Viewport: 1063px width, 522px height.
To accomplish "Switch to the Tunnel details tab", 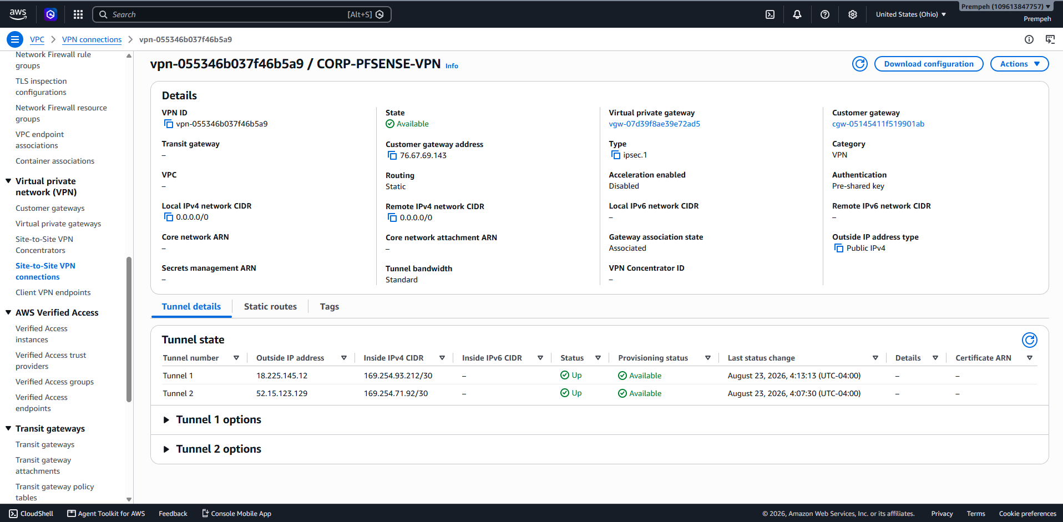I will coord(191,307).
